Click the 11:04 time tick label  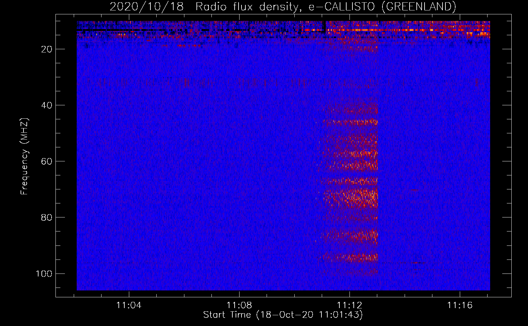[x=129, y=305]
